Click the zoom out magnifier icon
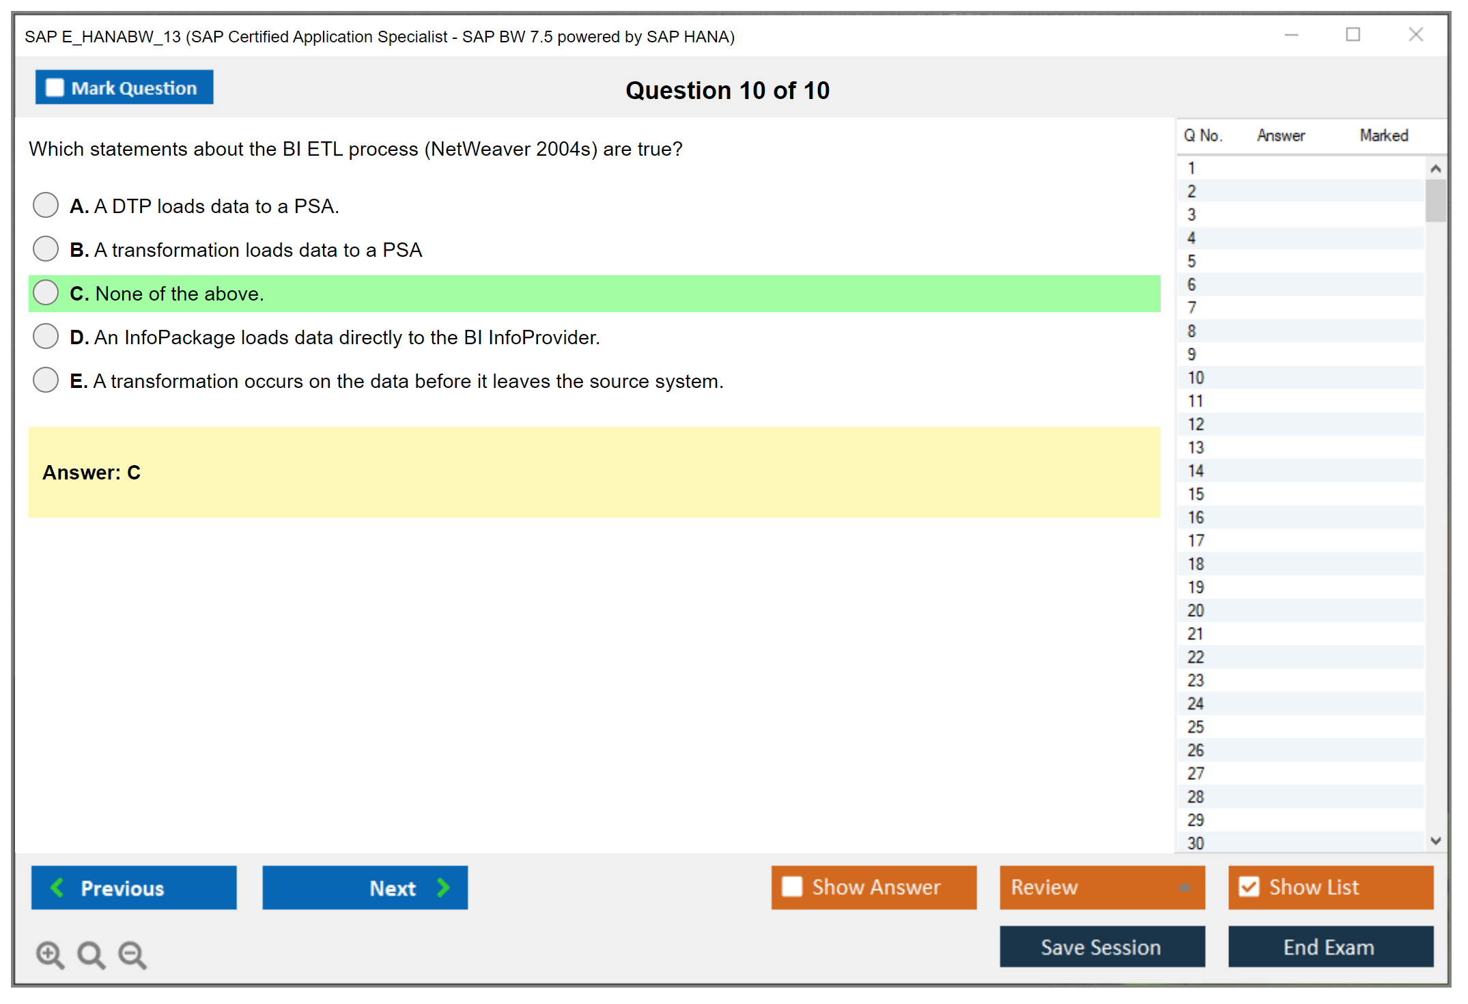Image resolution: width=1468 pixels, height=1004 pixels. (132, 954)
